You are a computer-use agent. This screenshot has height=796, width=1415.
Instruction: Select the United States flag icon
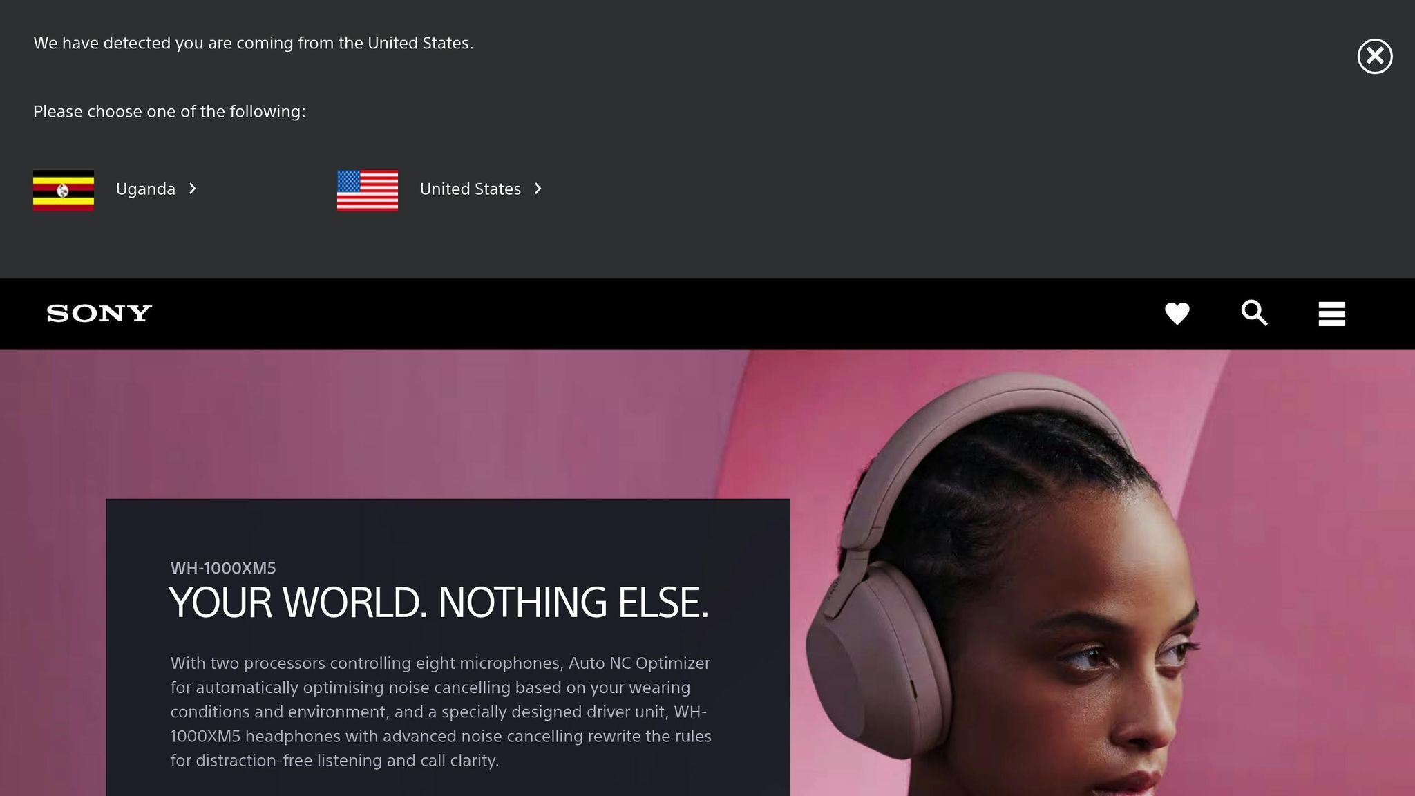tap(368, 190)
